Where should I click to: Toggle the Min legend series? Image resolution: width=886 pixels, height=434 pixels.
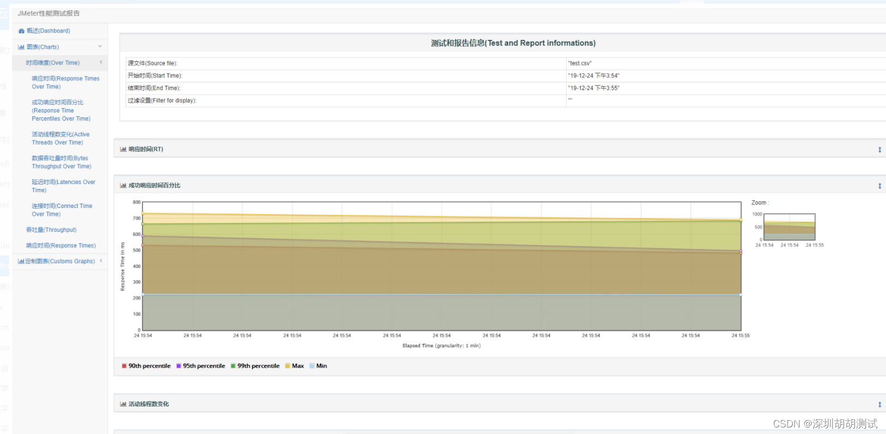(x=318, y=366)
